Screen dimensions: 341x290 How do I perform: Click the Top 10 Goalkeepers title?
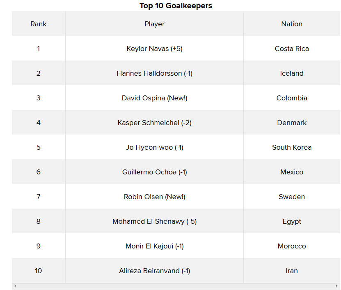click(x=176, y=6)
